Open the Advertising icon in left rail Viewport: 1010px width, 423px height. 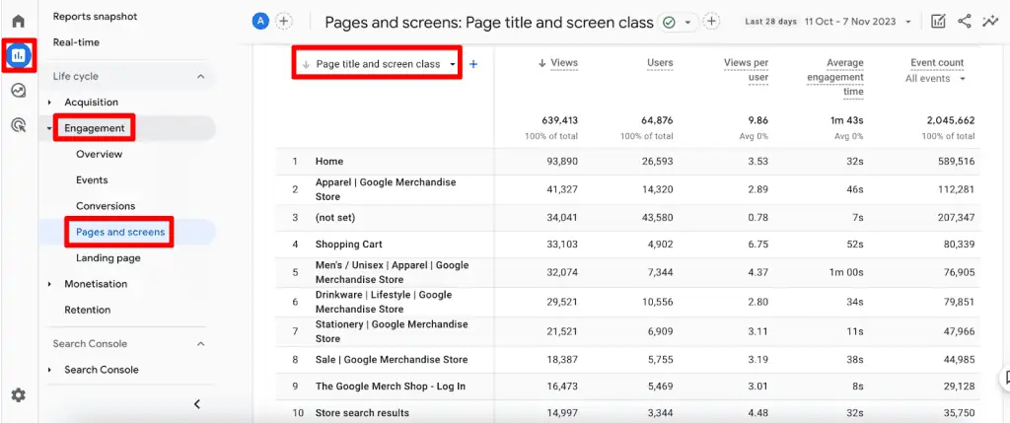pos(19,125)
